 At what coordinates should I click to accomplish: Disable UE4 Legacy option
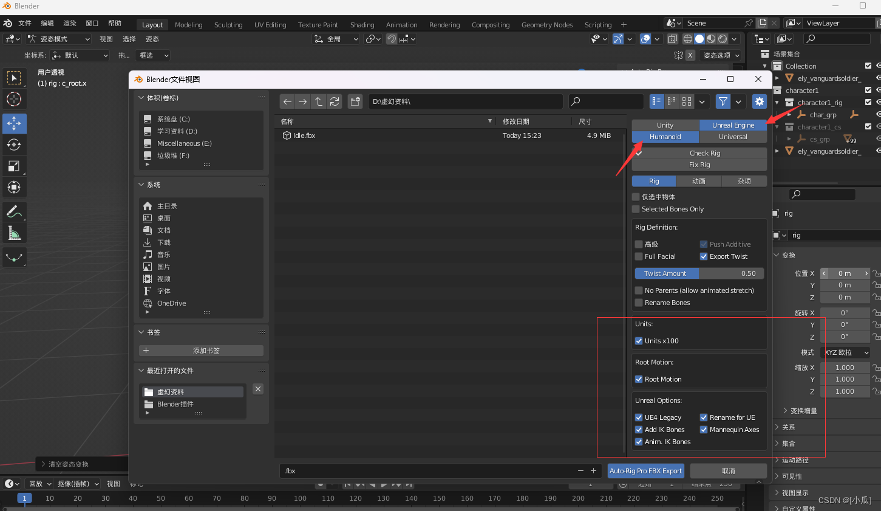639,417
